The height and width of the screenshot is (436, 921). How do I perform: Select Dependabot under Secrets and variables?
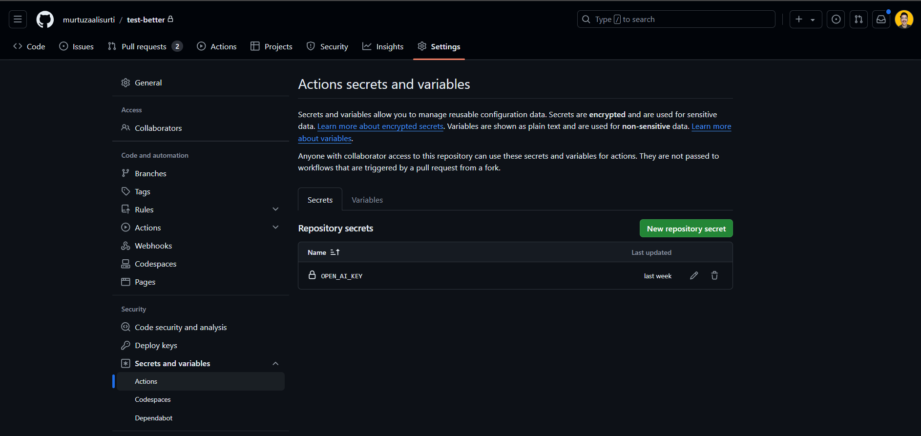point(201,418)
